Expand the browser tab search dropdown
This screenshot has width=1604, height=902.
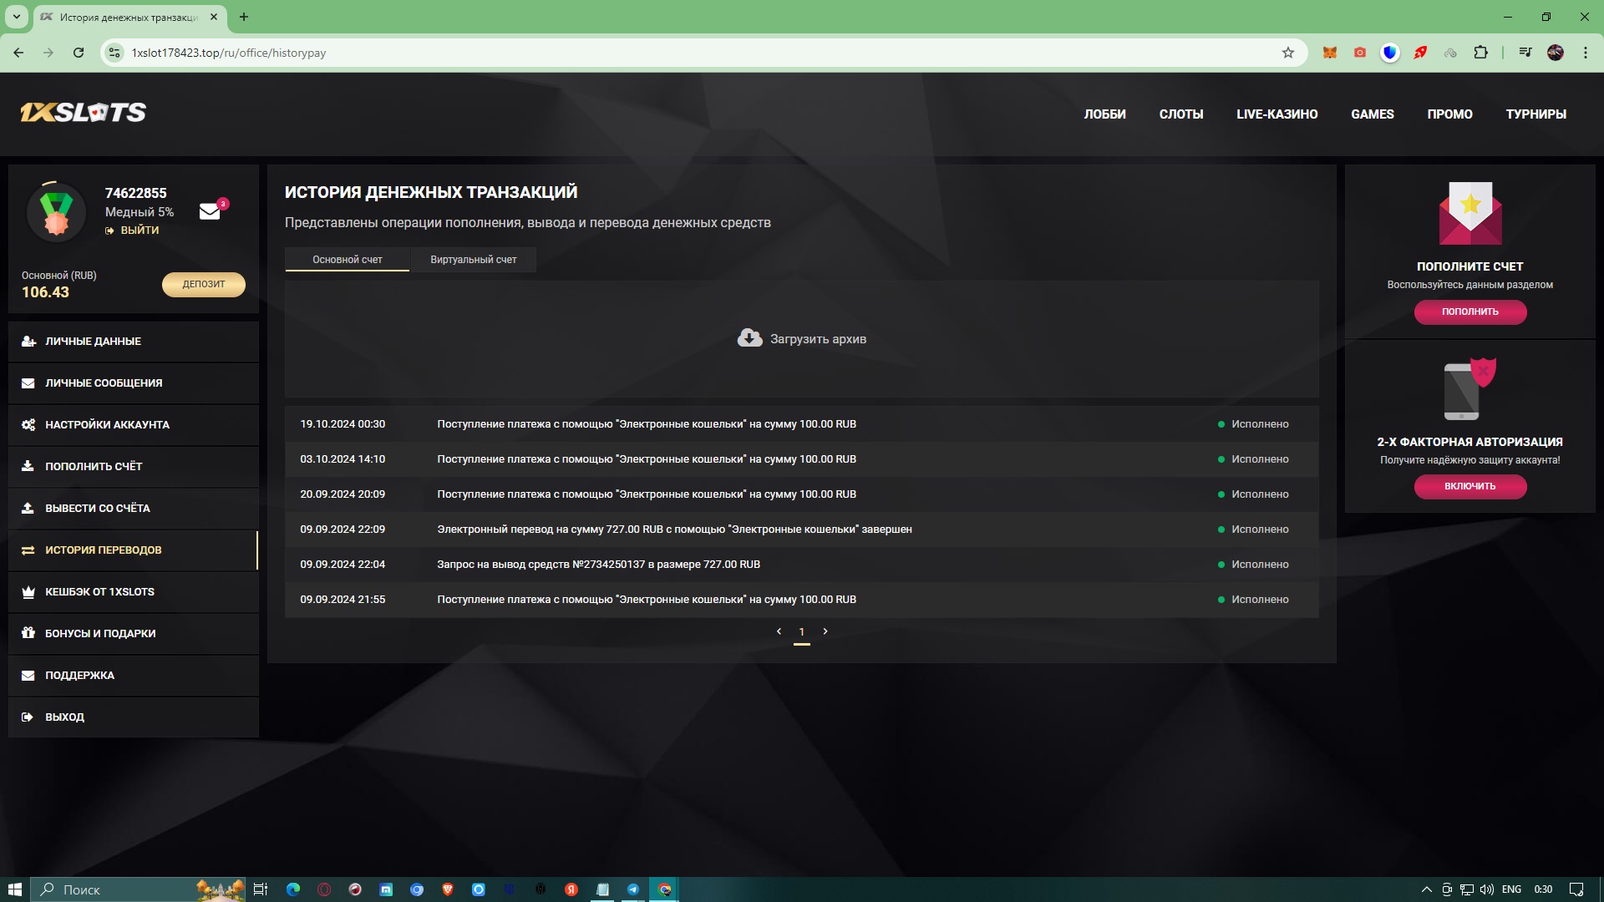tap(16, 17)
